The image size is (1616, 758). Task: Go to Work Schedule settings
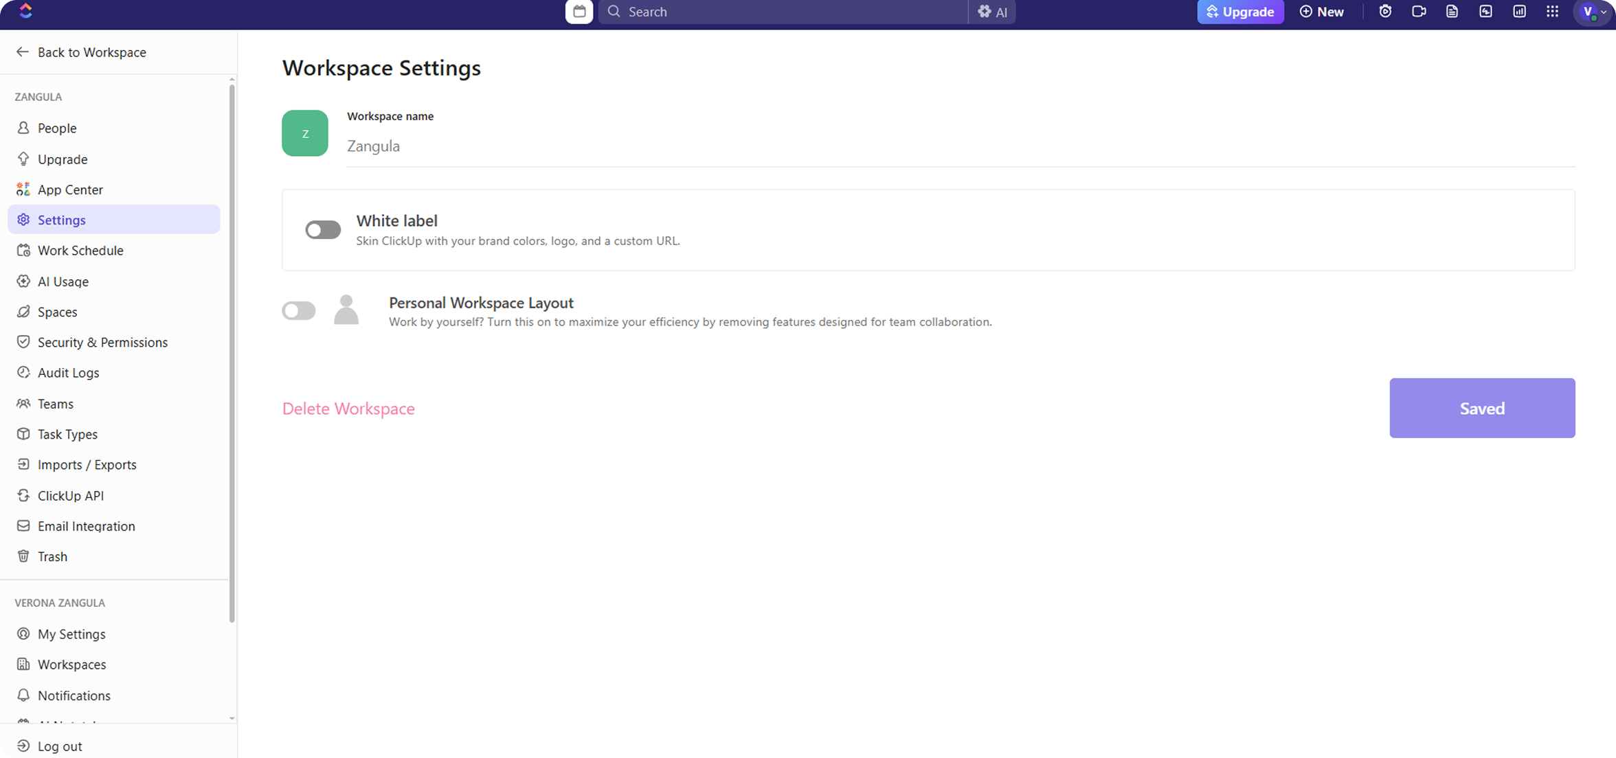click(114, 250)
